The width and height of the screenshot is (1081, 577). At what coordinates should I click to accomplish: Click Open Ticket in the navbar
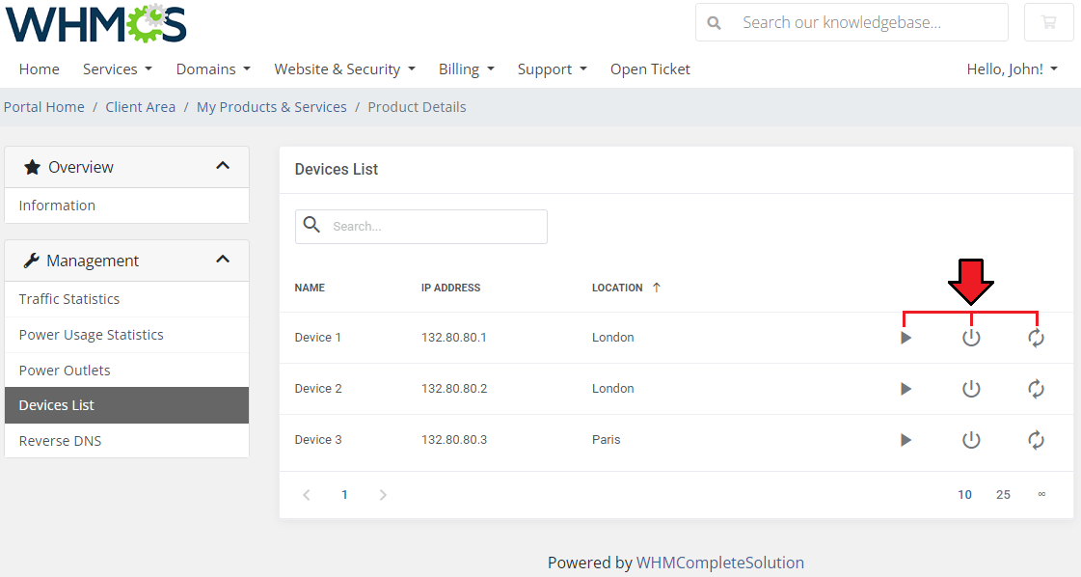point(650,69)
